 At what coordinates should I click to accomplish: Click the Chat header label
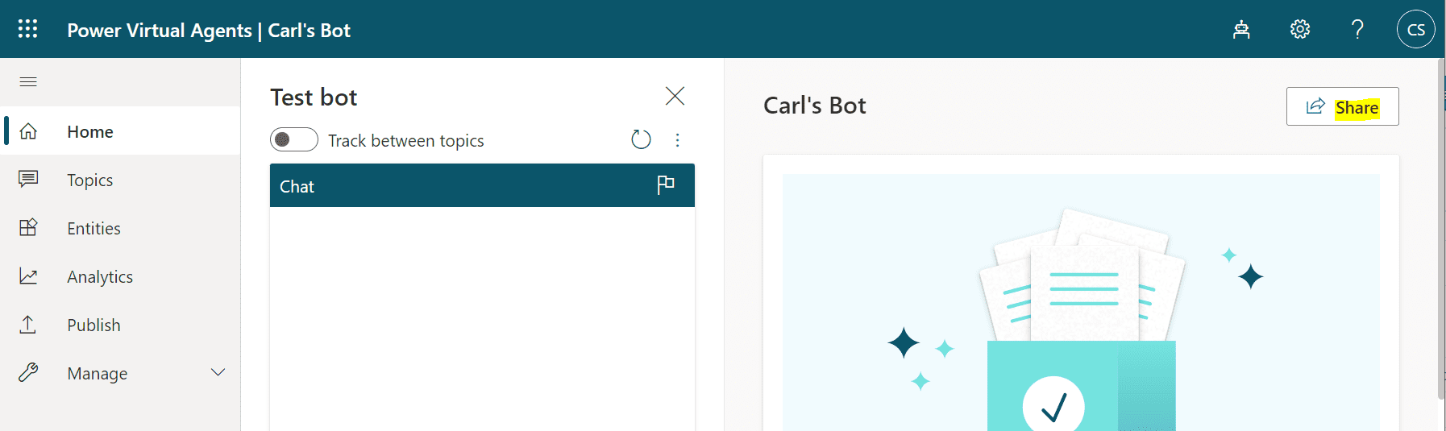tap(297, 186)
